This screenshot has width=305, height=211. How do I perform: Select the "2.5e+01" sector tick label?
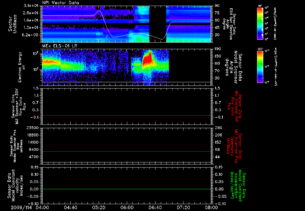click(31, 13)
